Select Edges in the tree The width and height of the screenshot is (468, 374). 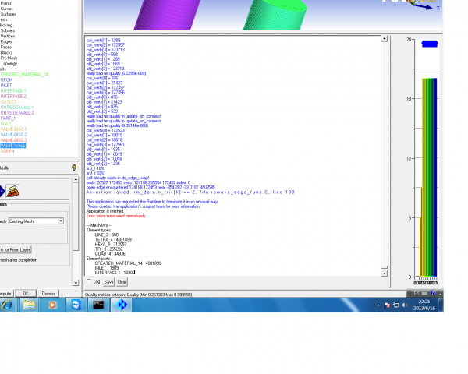pyautogui.click(x=6, y=41)
